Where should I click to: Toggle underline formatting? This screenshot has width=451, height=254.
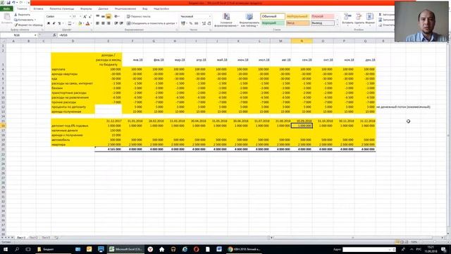tap(59, 23)
